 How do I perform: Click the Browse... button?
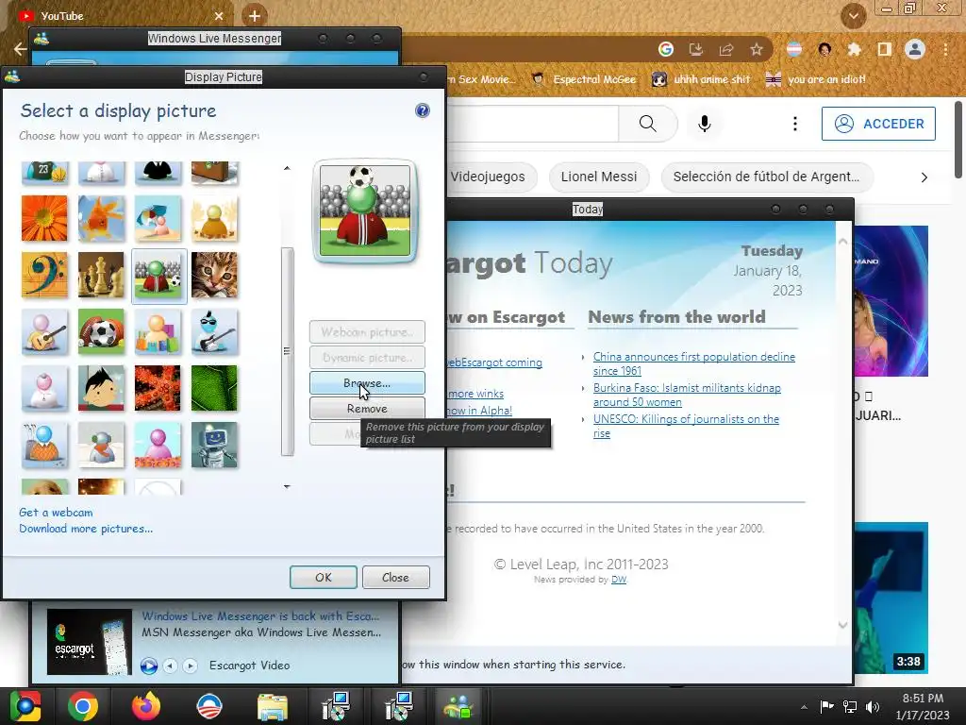pyautogui.click(x=367, y=383)
